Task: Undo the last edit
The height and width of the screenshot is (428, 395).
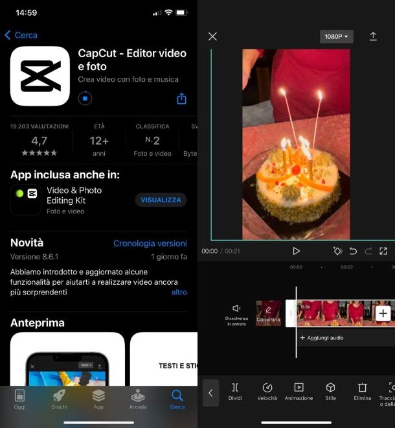Action: [x=353, y=251]
